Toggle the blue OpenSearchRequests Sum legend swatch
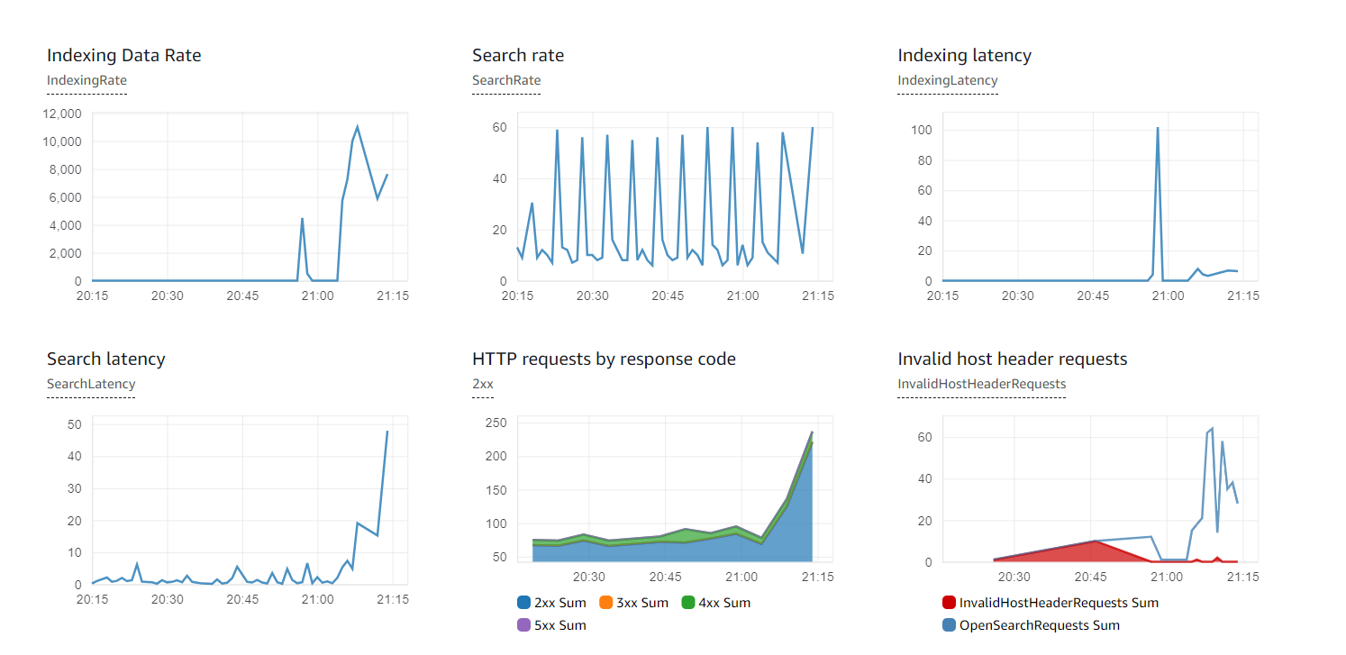 [x=949, y=625]
